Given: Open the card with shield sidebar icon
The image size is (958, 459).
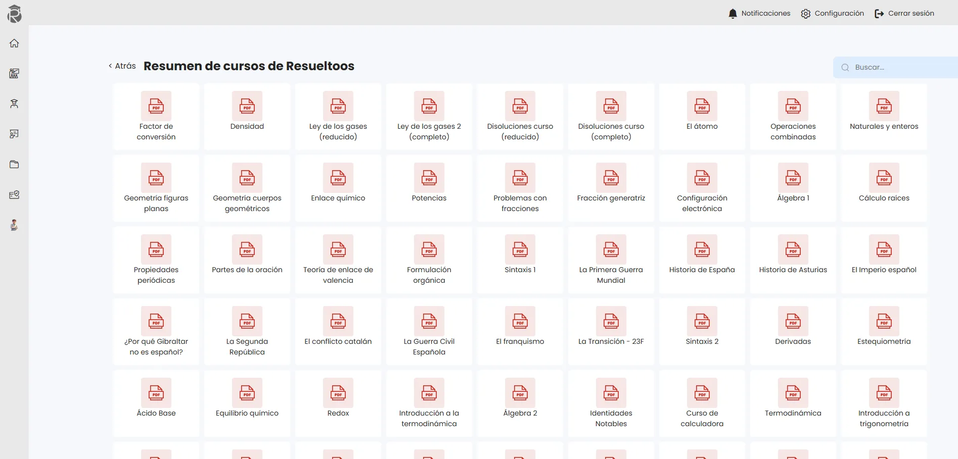Looking at the screenshot, I should (x=14, y=195).
